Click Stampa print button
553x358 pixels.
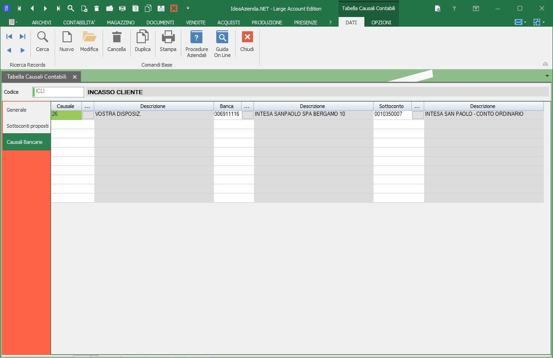[x=168, y=42]
